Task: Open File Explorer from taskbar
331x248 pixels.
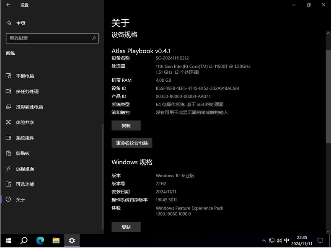Action: (56, 240)
